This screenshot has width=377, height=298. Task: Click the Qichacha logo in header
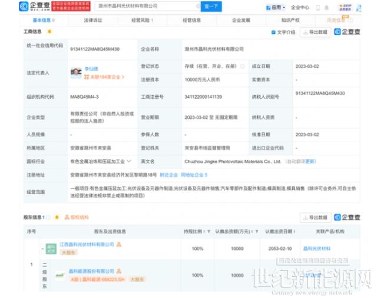(34, 6)
